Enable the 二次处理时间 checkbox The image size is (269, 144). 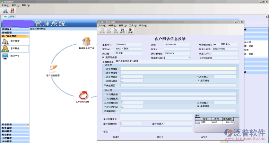tap(122, 102)
